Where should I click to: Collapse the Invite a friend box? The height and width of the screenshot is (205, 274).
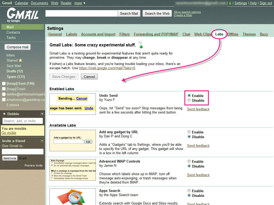pyautogui.click(x=42, y=141)
